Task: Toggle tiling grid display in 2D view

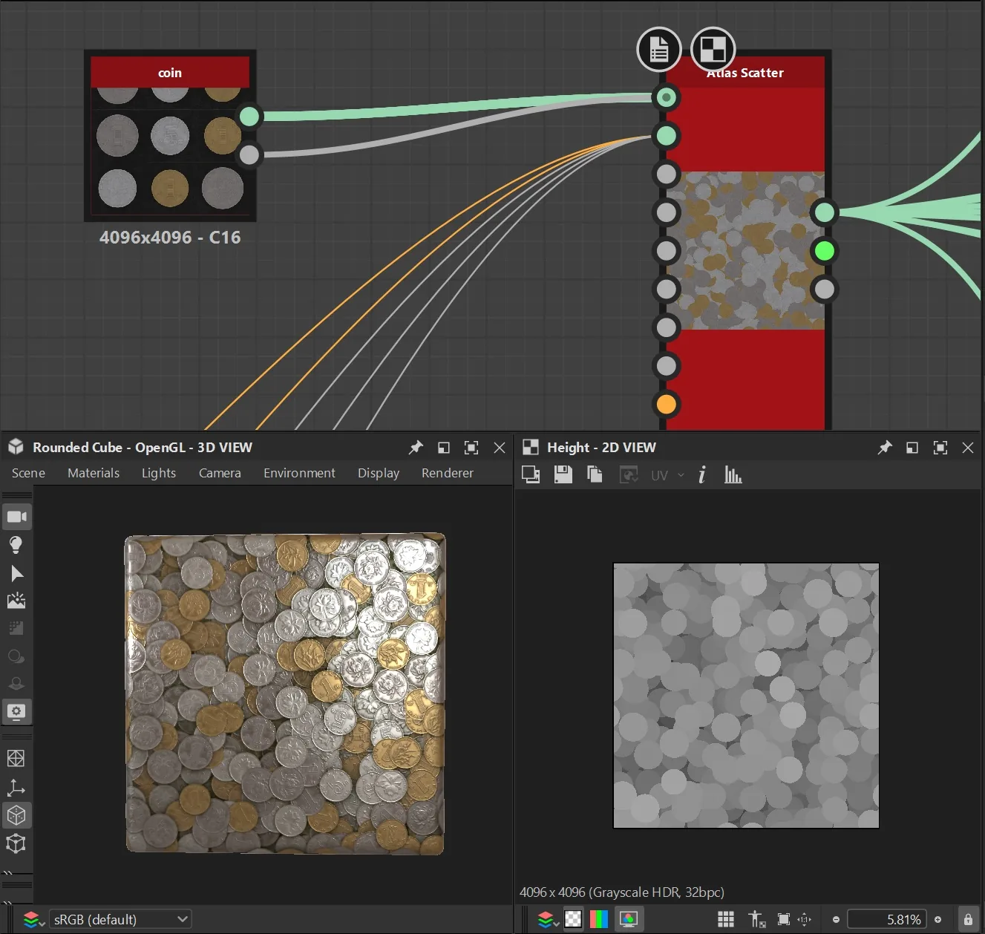Action: (726, 919)
